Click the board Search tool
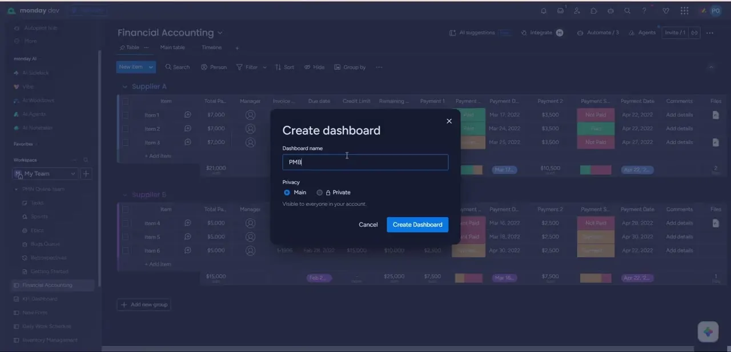The width and height of the screenshot is (731, 352). (178, 67)
